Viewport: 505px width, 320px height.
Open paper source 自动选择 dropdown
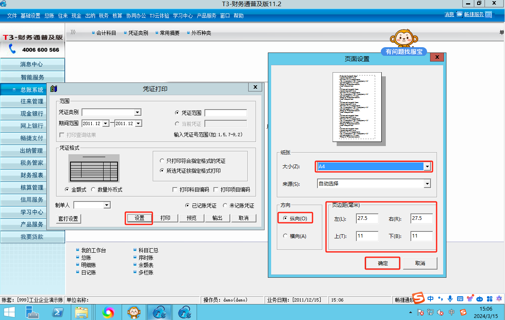pos(427,184)
